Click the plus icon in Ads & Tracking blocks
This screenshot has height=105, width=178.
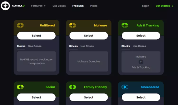click(x=141, y=62)
